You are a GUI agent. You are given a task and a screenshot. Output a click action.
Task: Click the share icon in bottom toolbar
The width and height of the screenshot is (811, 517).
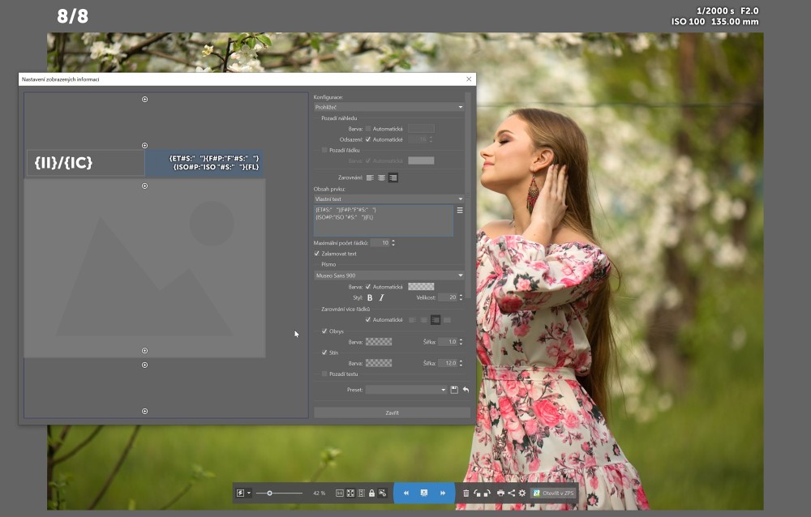(511, 493)
